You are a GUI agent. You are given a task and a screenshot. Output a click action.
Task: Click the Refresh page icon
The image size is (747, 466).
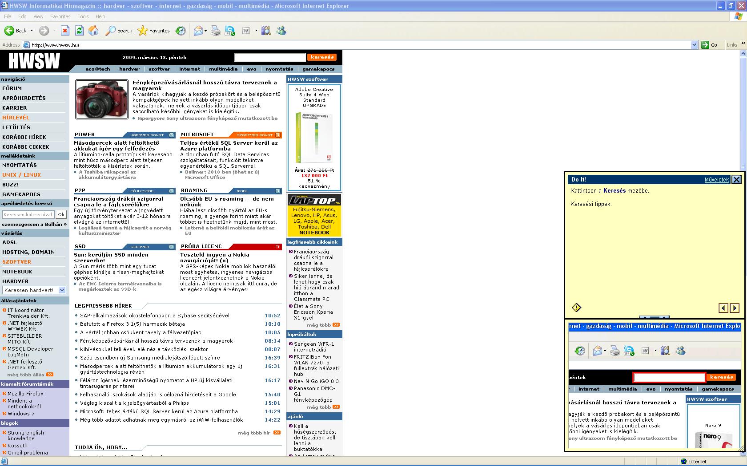(79, 31)
